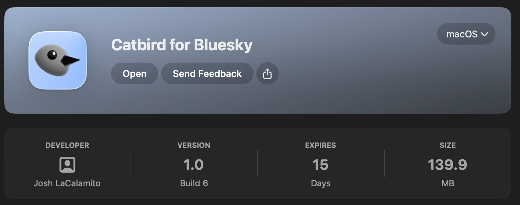Open the Catbird app
The height and width of the screenshot is (205, 520).
tap(135, 74)
